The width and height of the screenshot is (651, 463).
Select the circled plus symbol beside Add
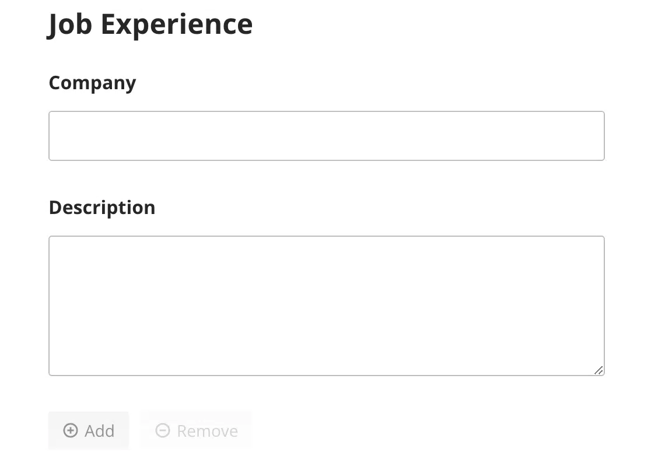coord(70,430)
